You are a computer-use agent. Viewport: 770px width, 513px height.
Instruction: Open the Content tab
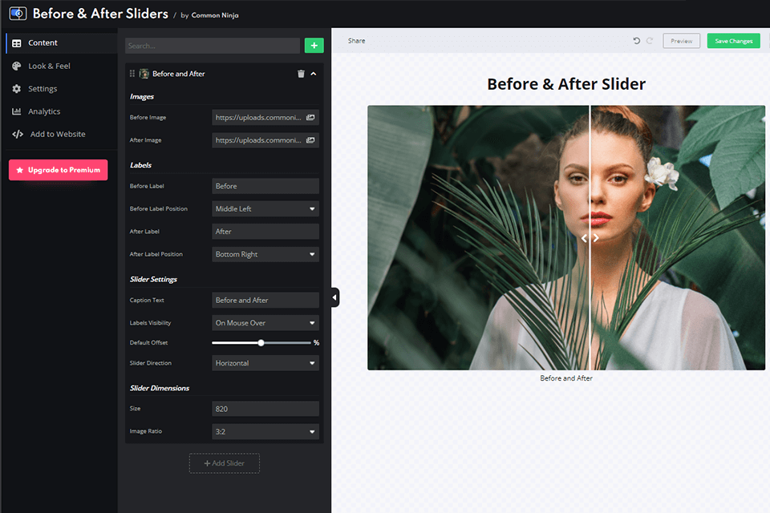point(62,42)
